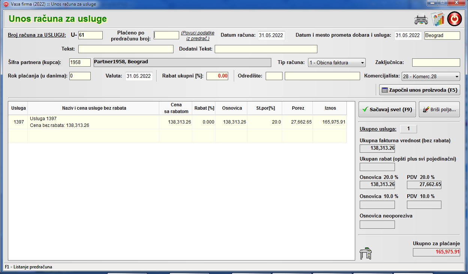
Task: Click Započni unos proizvoda (F5) button
Action: pyautogui.click(x=419, y=90)
